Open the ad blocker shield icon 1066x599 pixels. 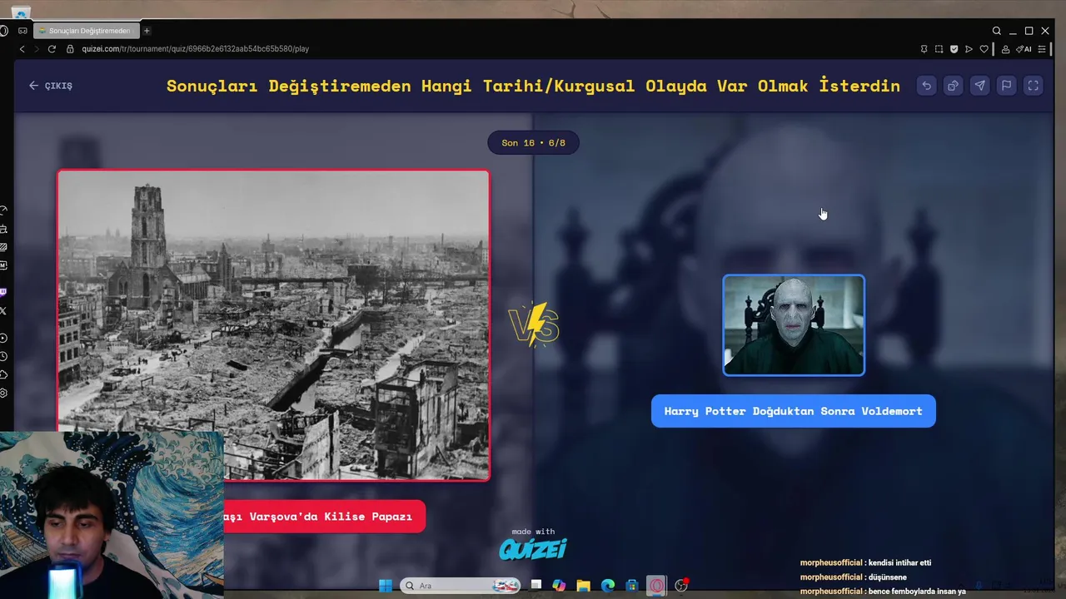click(x=954, y=49)
